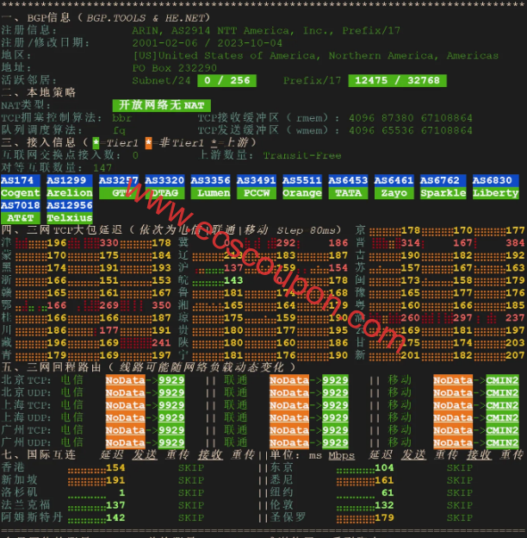Image resolution: width=527 pixels, height=538 pixels.
Task: Click the peer count value '147'
Action: 102,168
